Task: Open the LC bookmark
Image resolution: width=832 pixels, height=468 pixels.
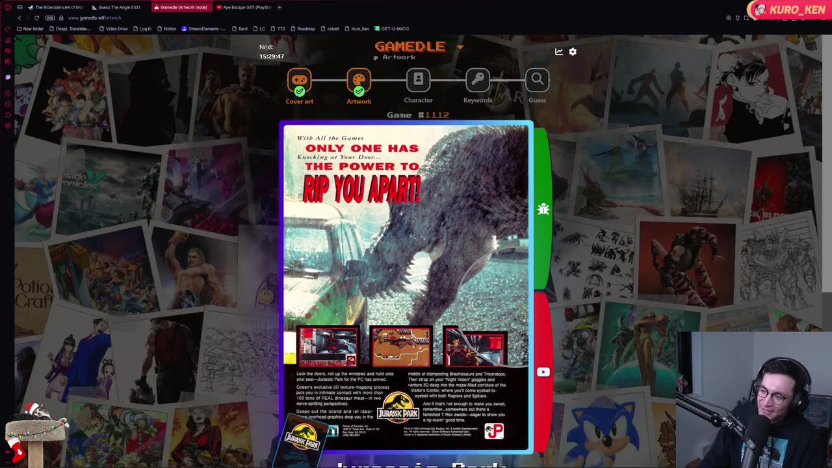Action: click(259, 29)
